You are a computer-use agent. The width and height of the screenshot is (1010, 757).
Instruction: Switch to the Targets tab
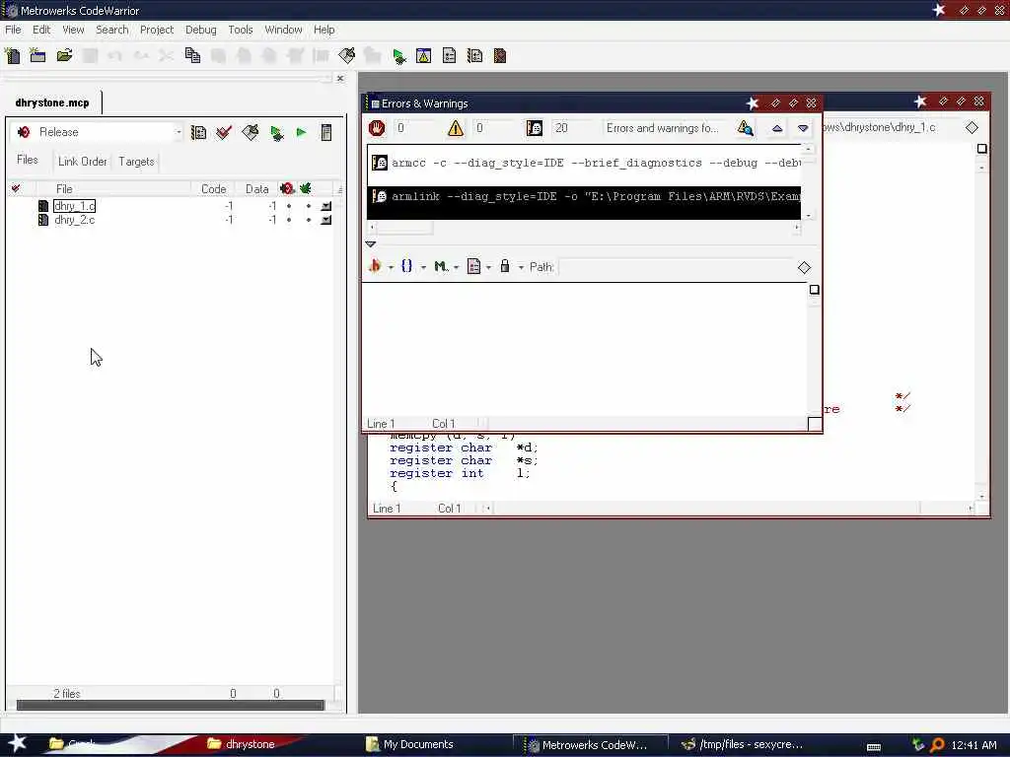pyautogui.click(x=136, y=162)
